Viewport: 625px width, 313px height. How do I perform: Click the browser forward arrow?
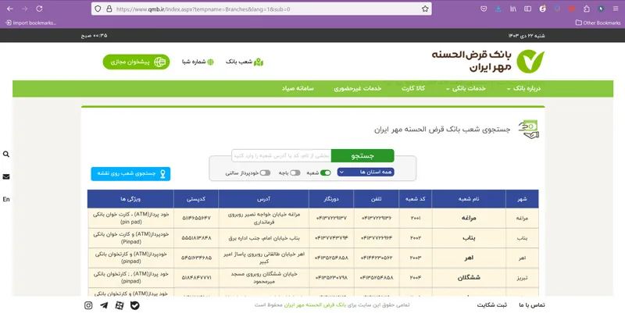pos(25,9)
